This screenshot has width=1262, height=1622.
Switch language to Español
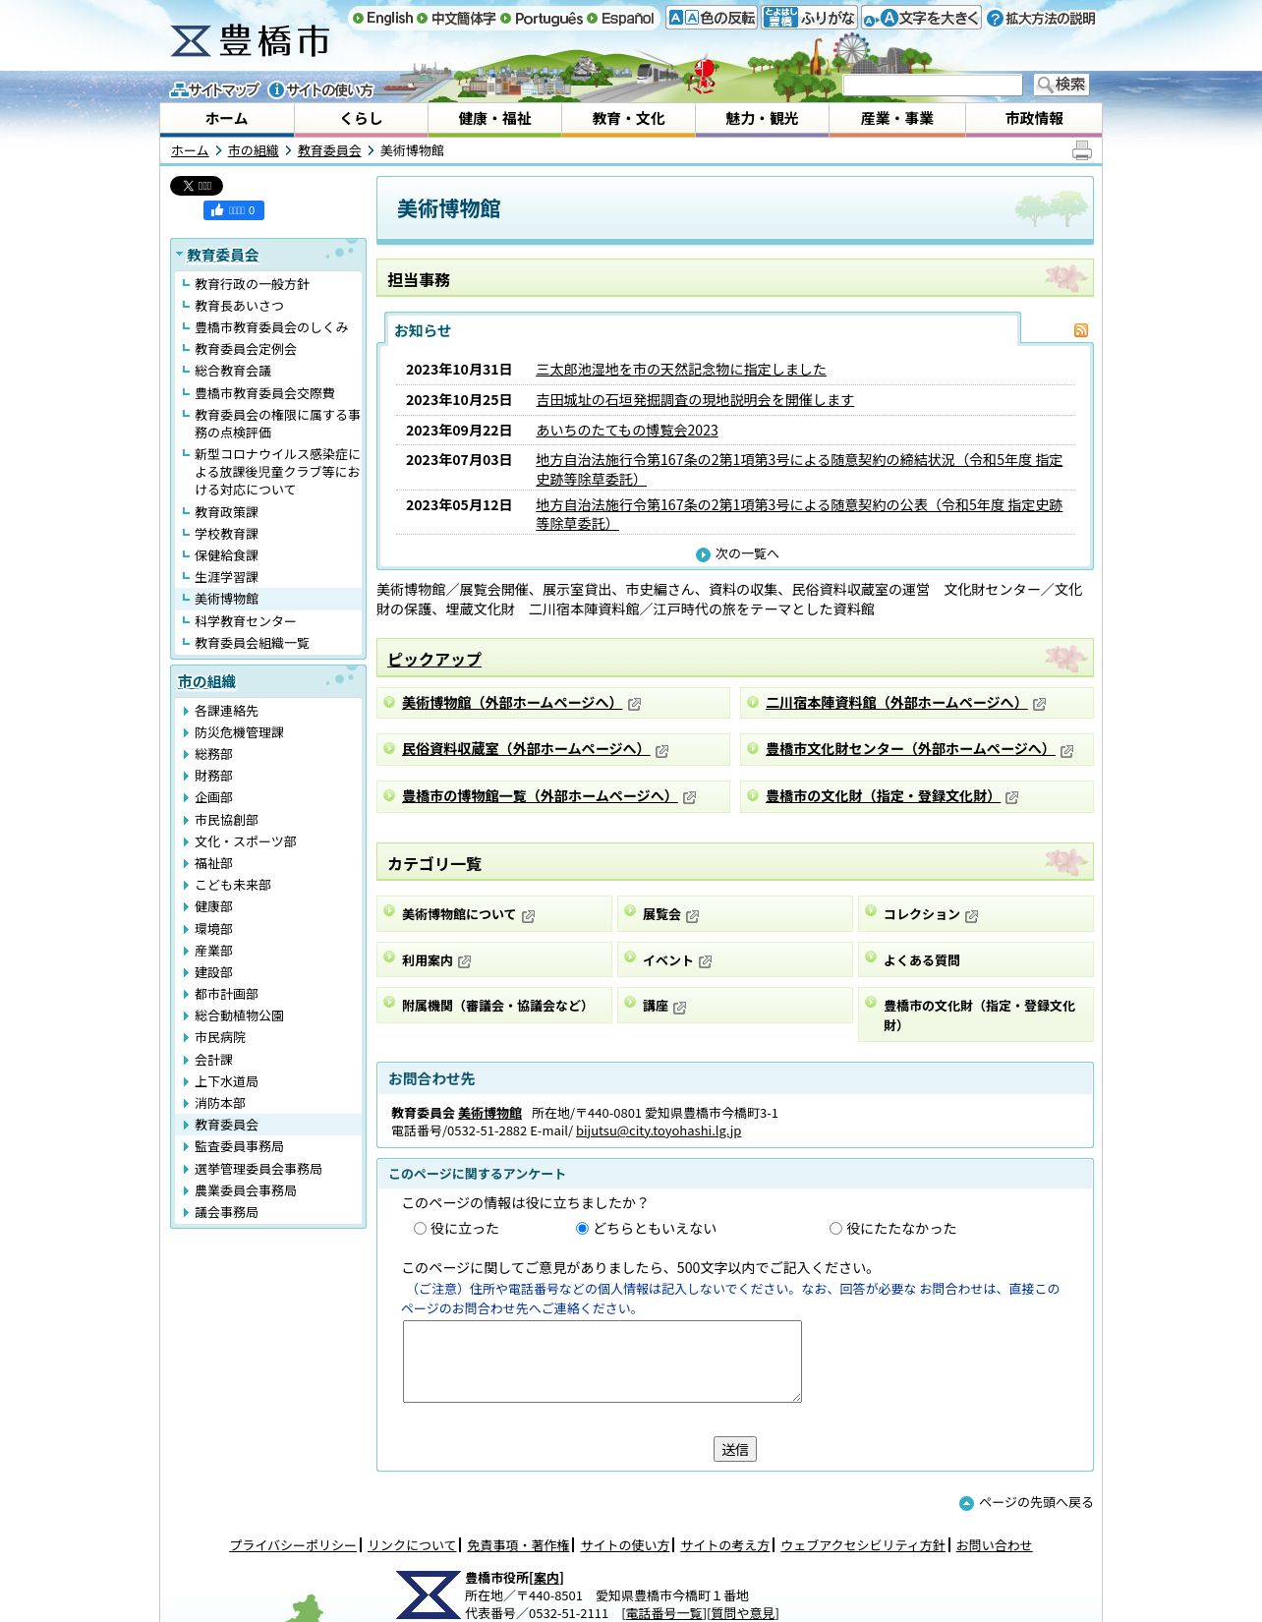tap(621, 18)
